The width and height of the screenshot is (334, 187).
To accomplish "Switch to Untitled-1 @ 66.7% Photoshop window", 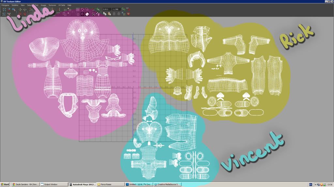I will click(139, 184).
